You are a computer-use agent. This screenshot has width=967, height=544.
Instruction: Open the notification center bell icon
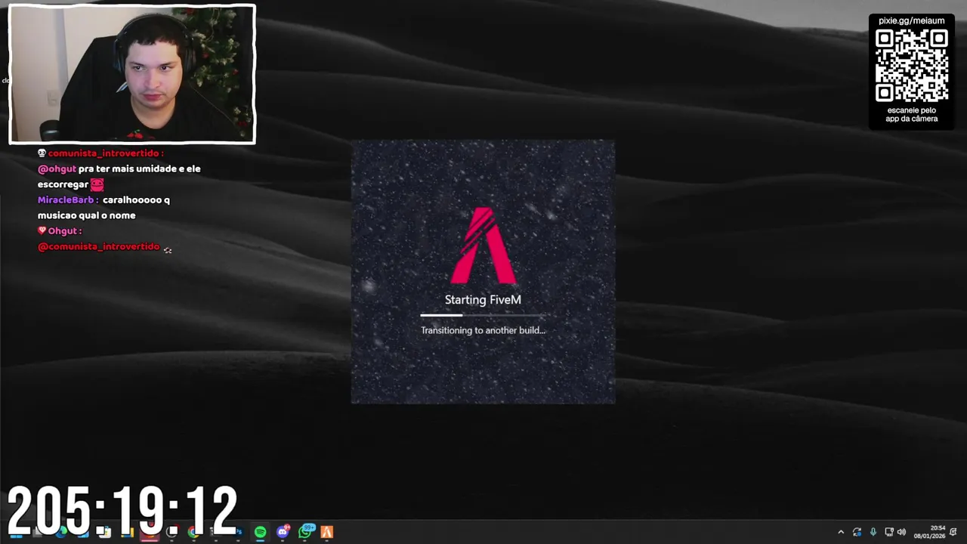tap(954, 532)
